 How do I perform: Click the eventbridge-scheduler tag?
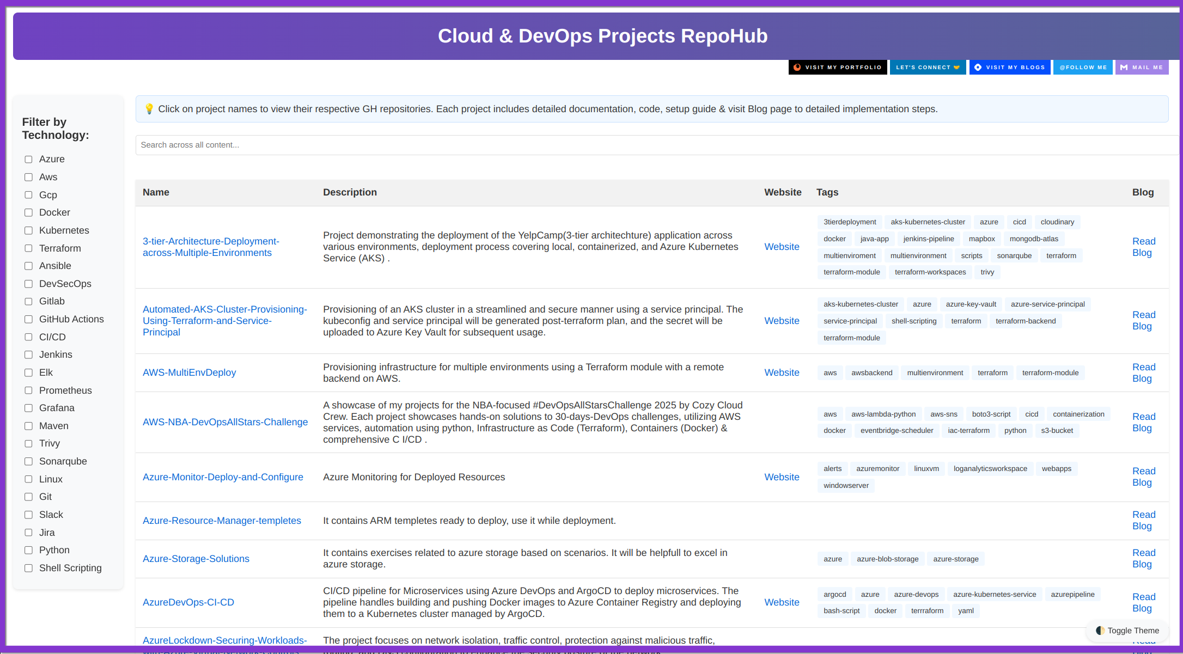pos(897,431)
